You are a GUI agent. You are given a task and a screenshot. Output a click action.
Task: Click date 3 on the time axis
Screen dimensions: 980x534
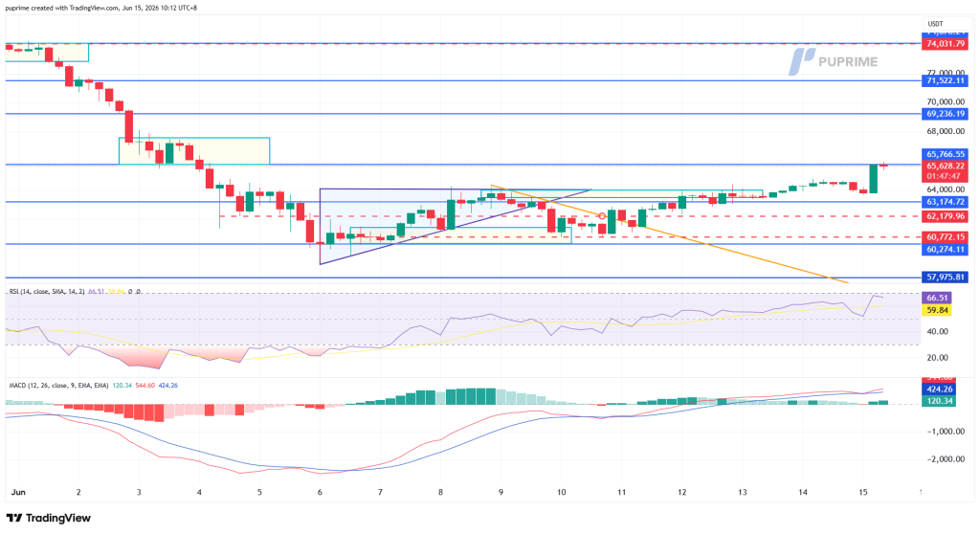click(x=139, y=492)
